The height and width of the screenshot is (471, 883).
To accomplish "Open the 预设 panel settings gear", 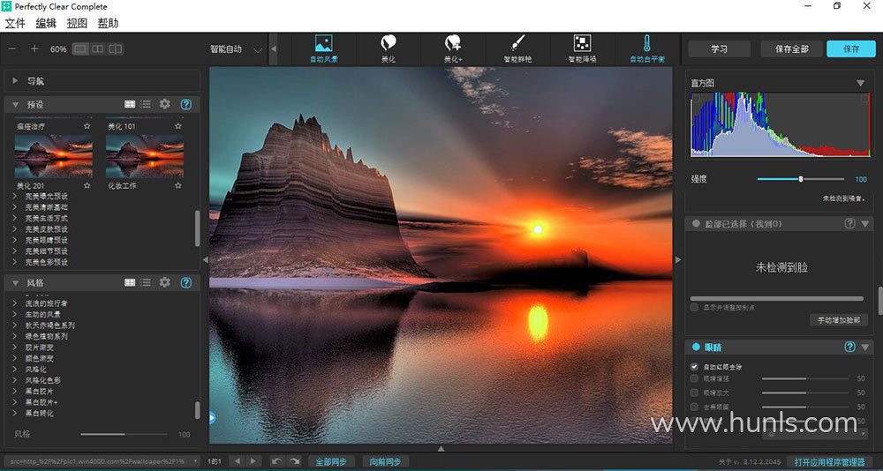I will pyautogui.click(x=164, y=103).
